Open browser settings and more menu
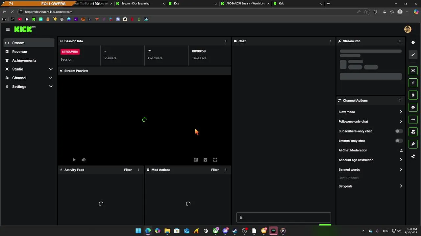 (408, 12)
